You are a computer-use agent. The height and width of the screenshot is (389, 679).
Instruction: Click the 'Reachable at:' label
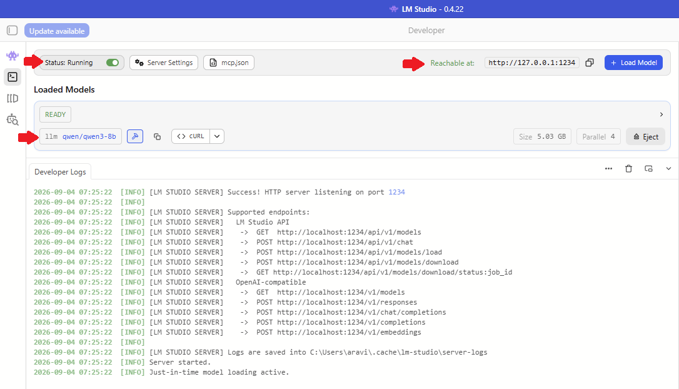click(x=453, y=63)
